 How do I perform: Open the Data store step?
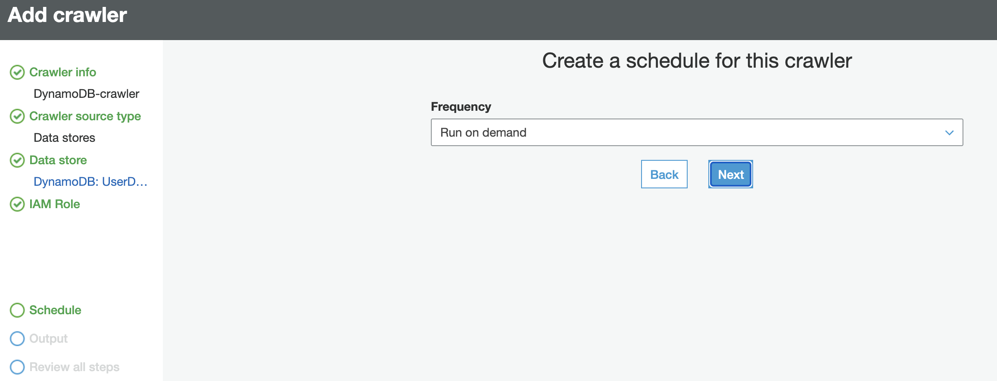pos(58,160)
